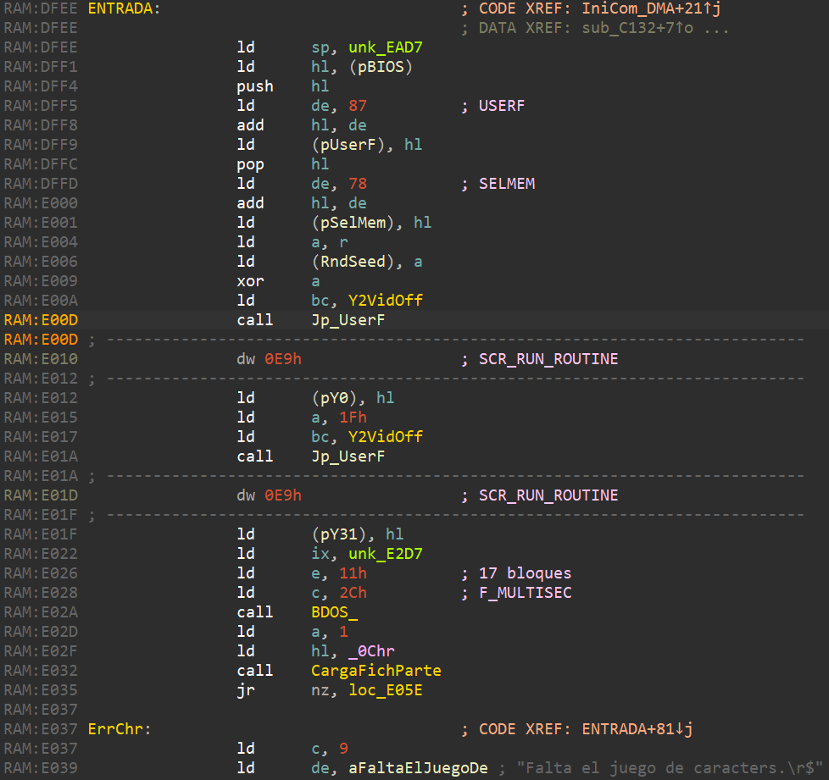This screenshot has height=780, width=829.
Task: Click address RAM:E026
Action: coord(41,573)
